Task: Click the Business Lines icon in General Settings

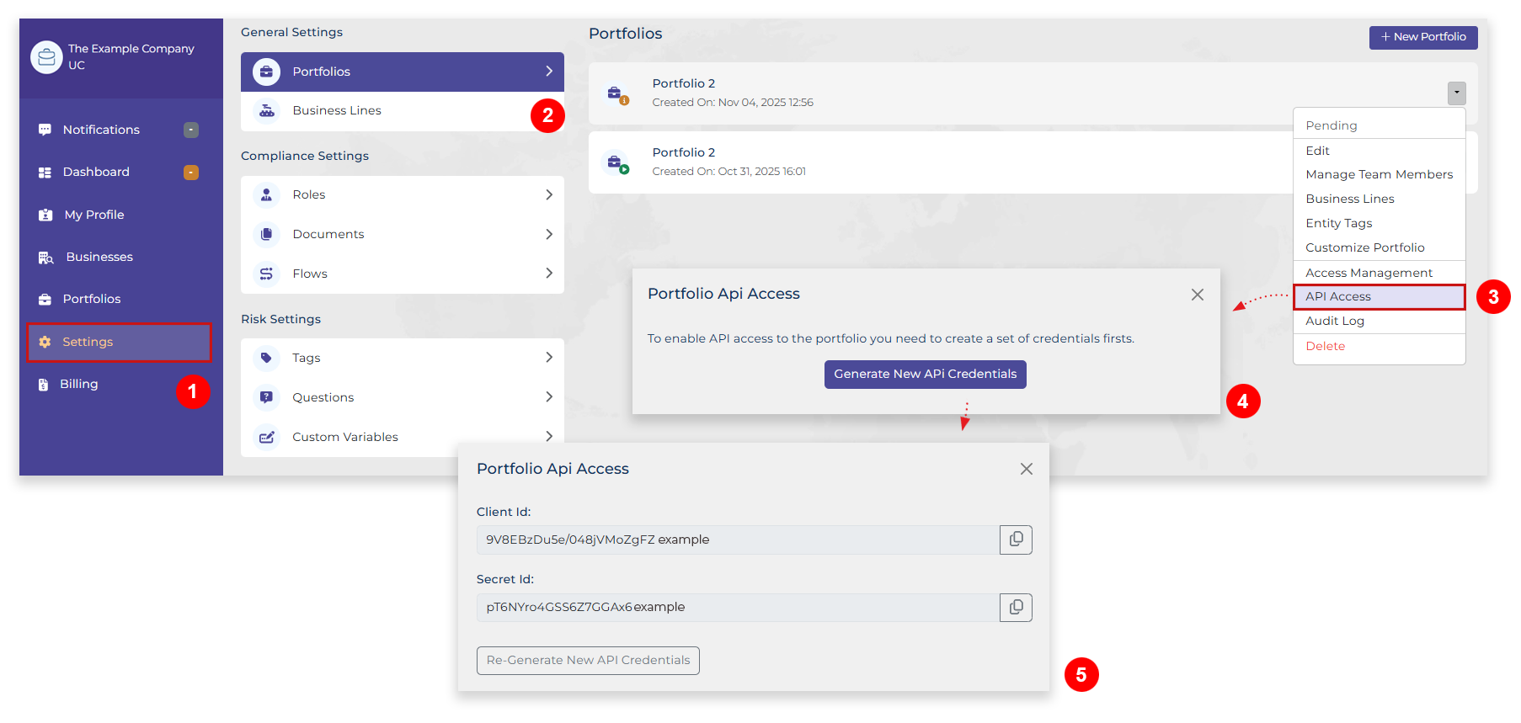Action: (x=266, y=110)
